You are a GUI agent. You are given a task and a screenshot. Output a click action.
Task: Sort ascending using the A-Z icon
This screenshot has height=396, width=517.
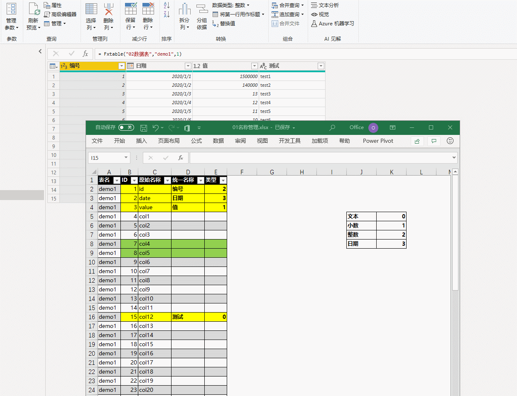(x=167, y=5)
